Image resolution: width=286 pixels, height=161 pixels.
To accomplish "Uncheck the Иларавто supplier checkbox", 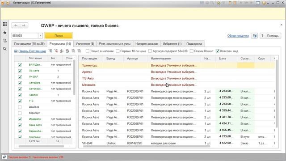I will 20,119.
